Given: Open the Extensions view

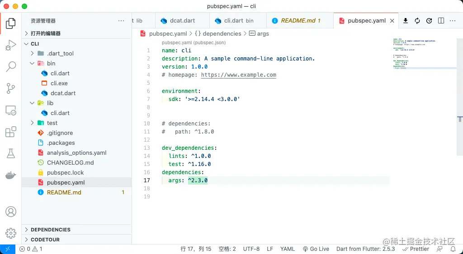Looking at the screenshot, I should 10,132.
